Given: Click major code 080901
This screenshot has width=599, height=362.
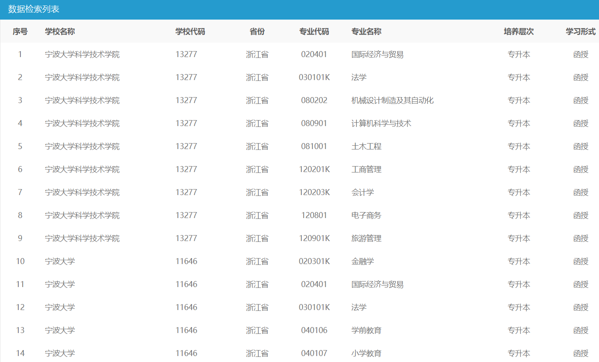Looking at the screenshot, I should [314, 124].
